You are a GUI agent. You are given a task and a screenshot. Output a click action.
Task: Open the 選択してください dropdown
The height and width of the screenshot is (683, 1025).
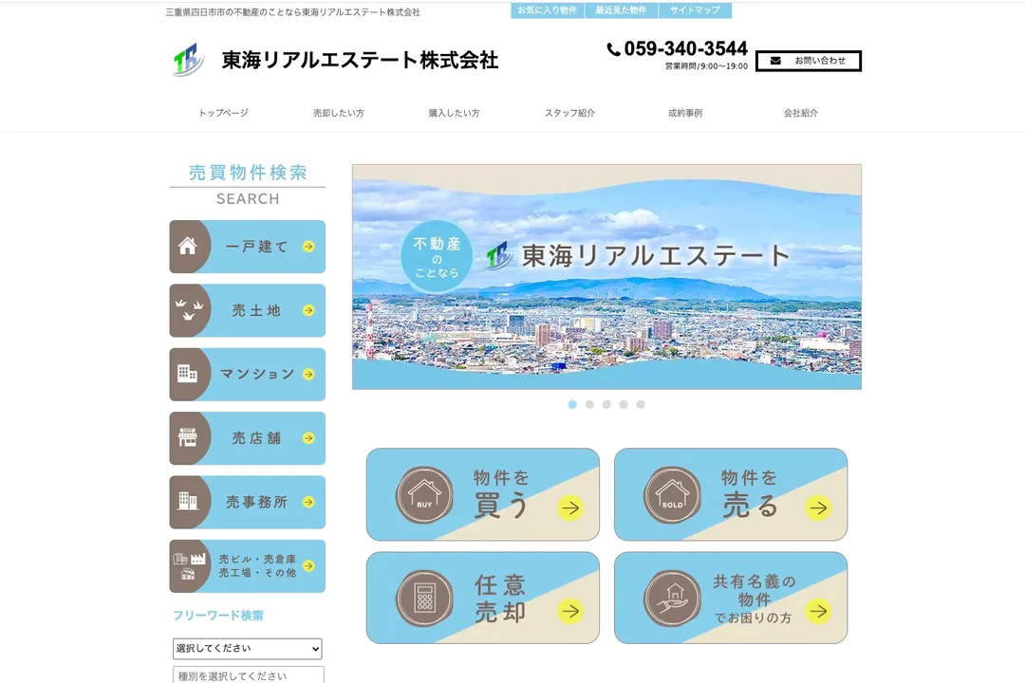pyautogui.click(x=247, y=649)
